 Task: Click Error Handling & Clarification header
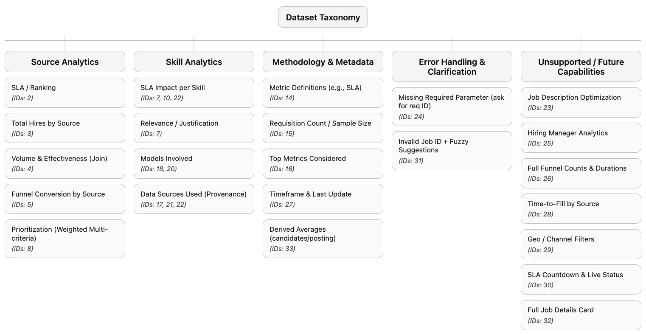452,67
